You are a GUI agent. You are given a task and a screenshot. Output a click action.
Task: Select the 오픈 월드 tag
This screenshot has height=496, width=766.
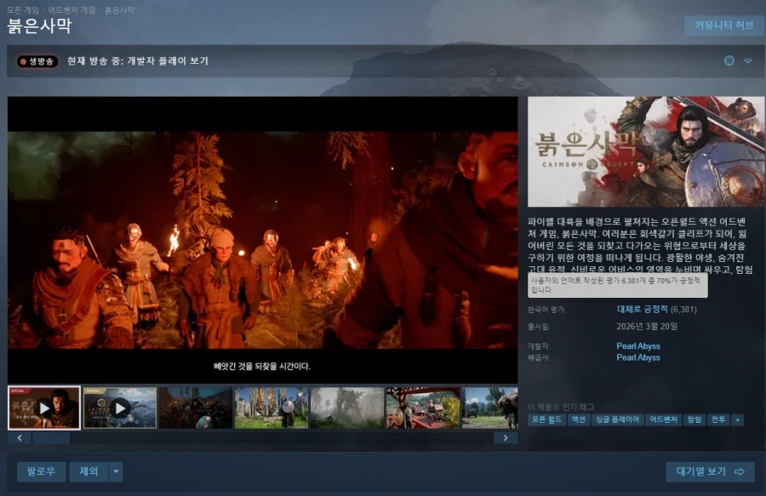point(546,419)
